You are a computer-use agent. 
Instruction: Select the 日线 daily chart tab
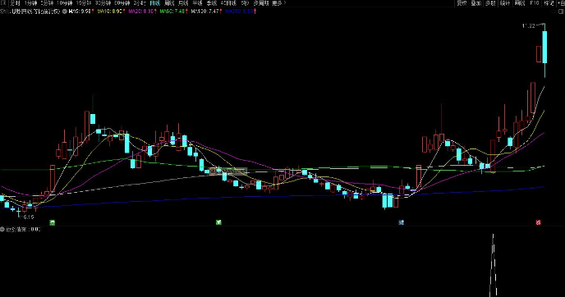[154, 3]
